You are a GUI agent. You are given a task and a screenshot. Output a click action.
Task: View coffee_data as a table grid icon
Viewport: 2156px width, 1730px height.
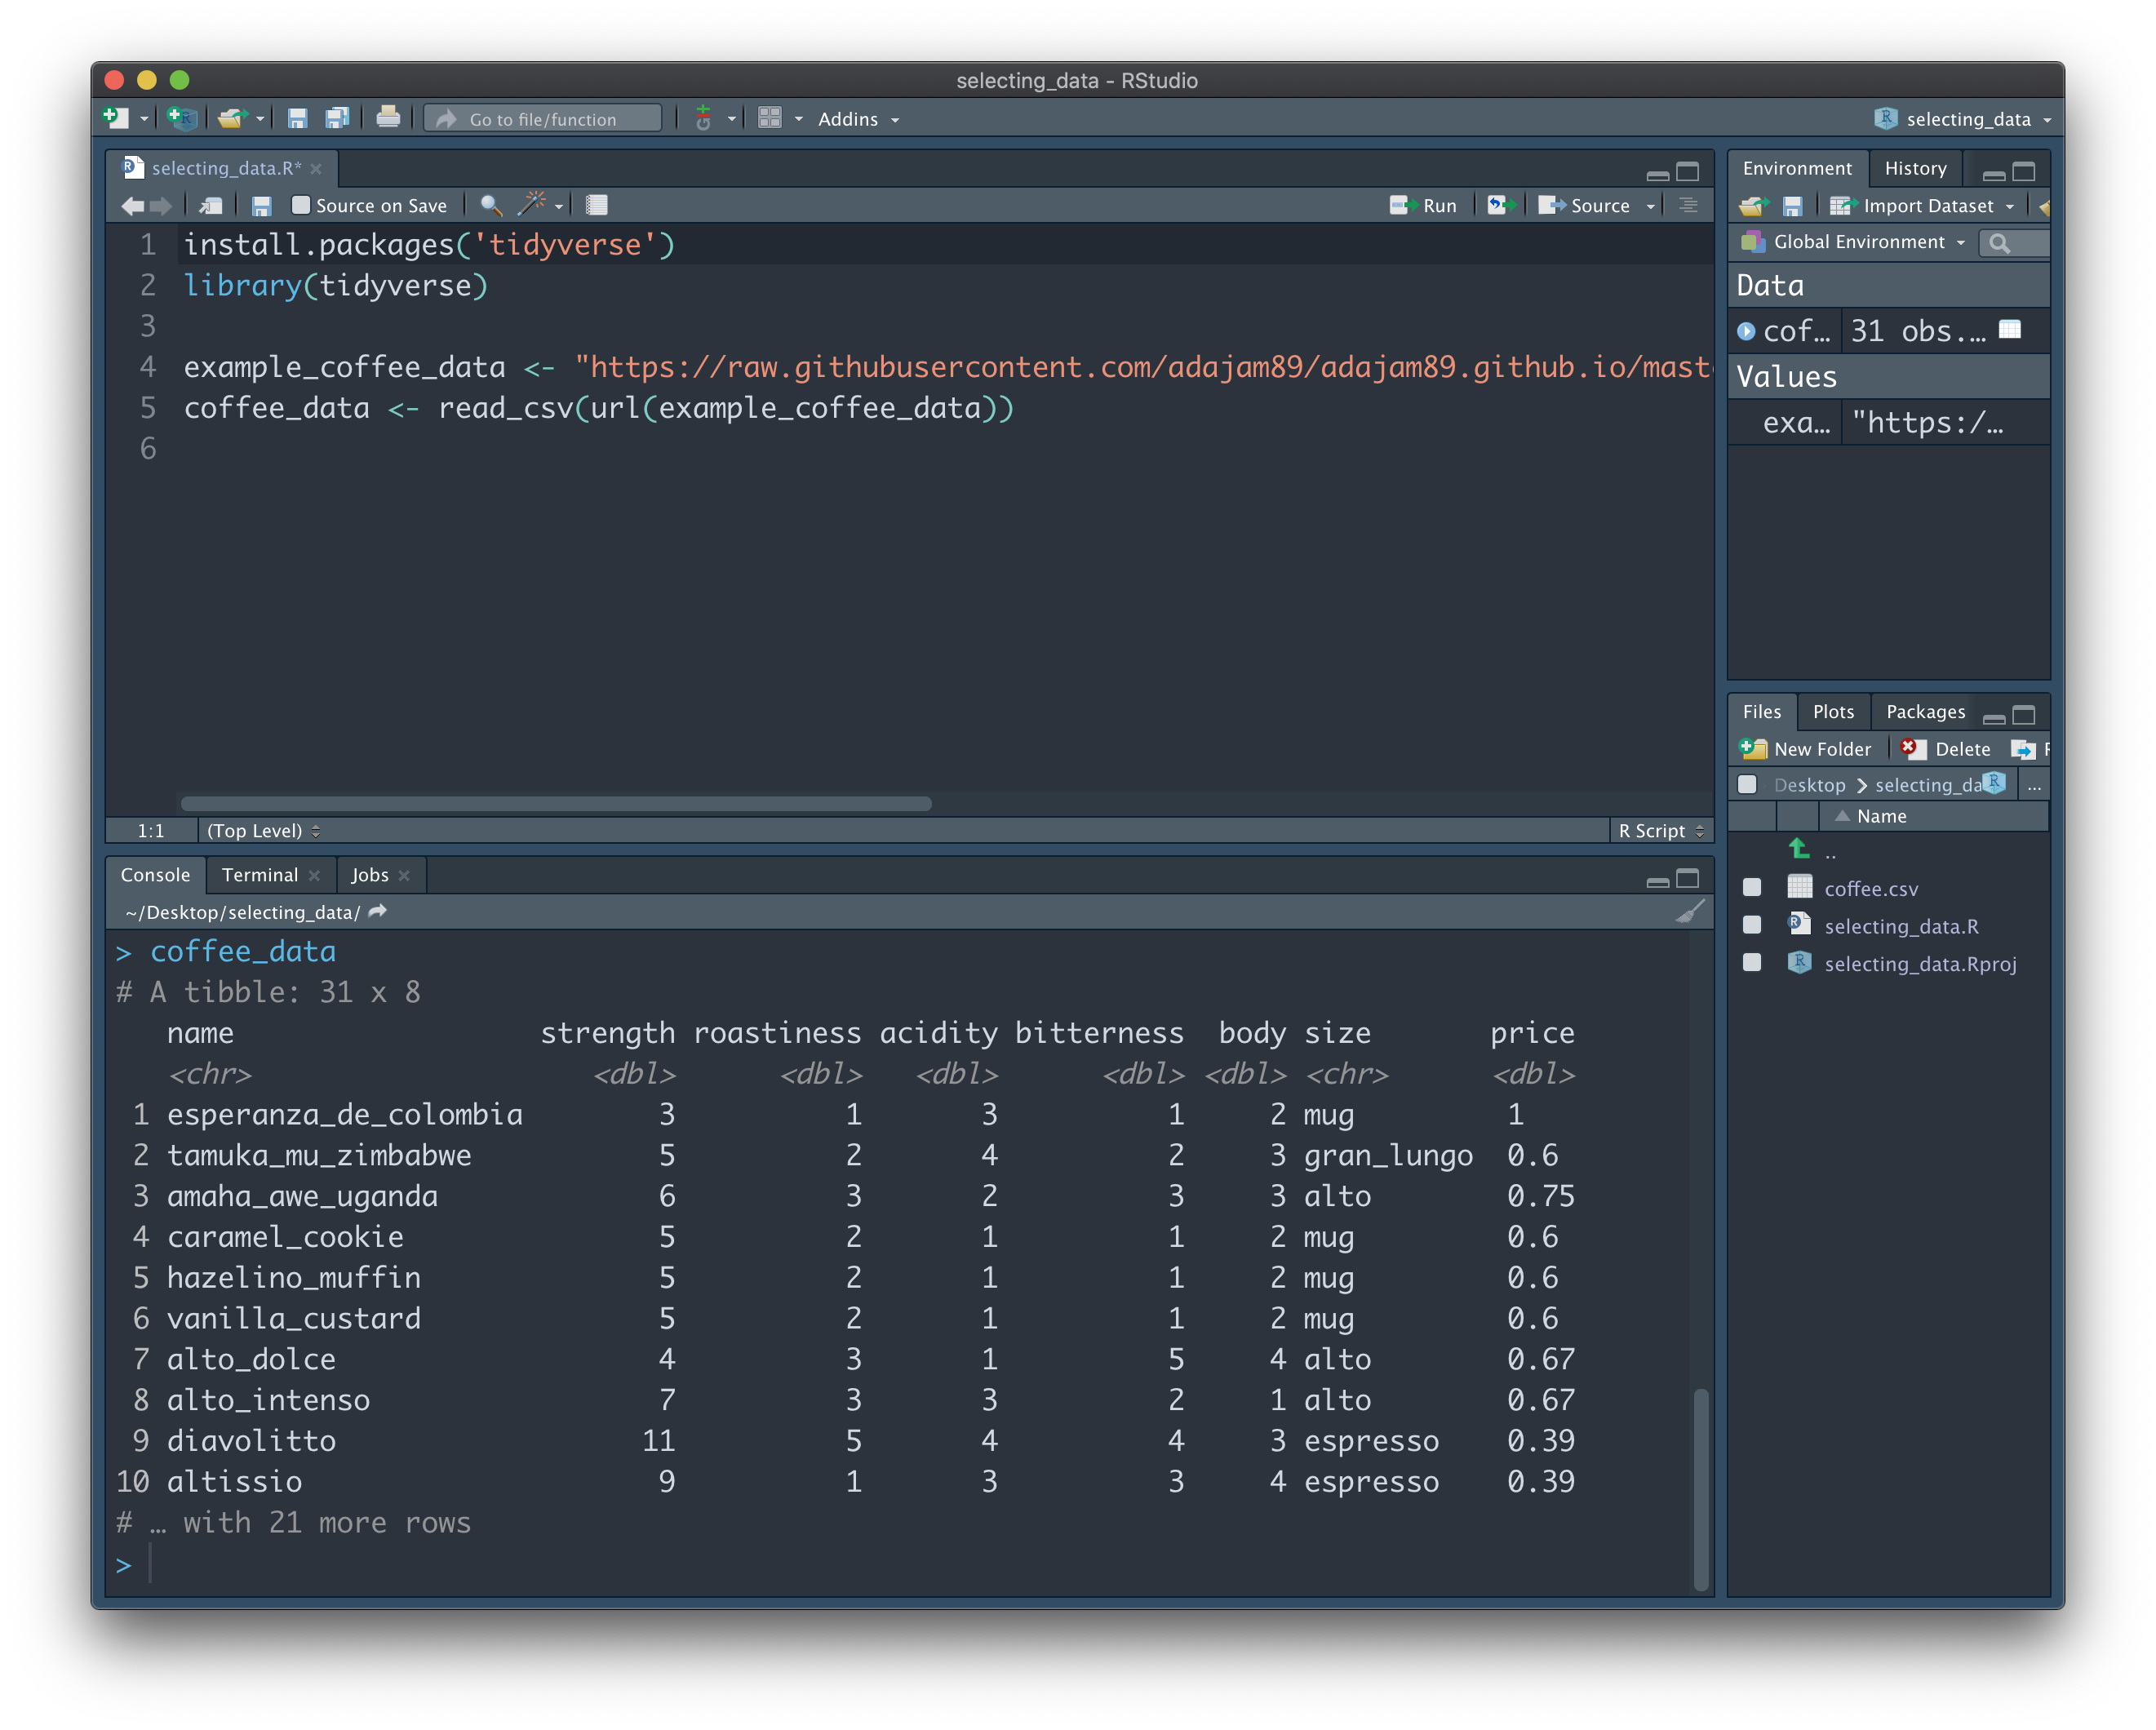pyautogui.click(x=2010, y=330)
